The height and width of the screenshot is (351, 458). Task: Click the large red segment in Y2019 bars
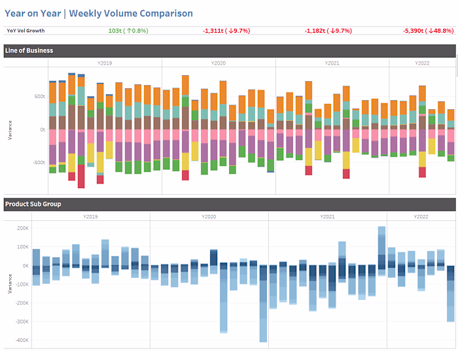point(81,176)
